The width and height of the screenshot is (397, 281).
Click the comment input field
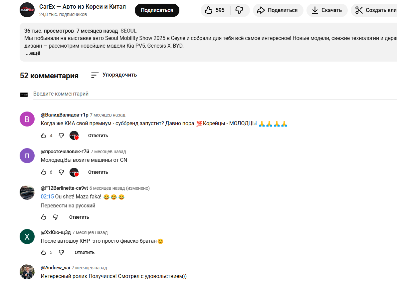coord(213,94)
